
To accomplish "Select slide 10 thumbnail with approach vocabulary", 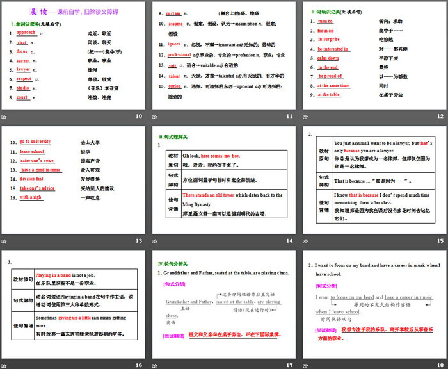I will click(x=73, y=56).
